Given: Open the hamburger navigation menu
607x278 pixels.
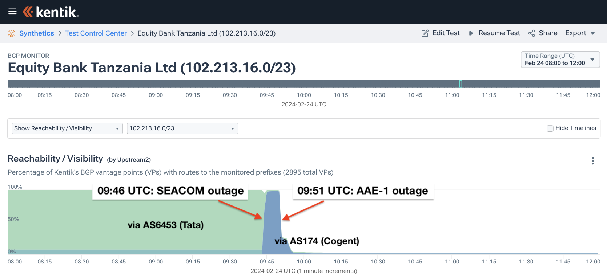Looking at the screenshot, I should pos(12,12).
